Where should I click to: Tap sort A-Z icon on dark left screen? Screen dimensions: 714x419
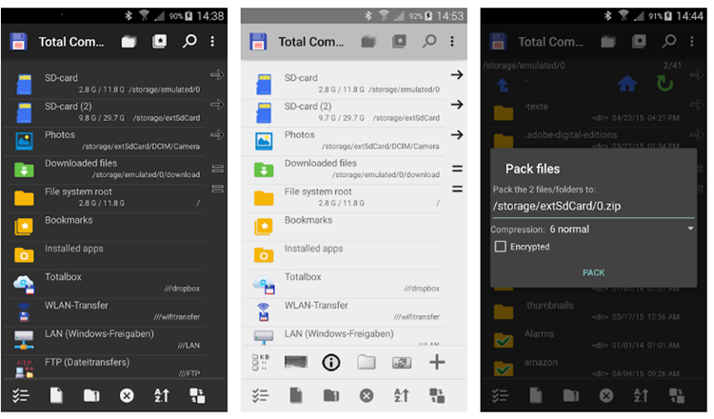pos(162,395)
